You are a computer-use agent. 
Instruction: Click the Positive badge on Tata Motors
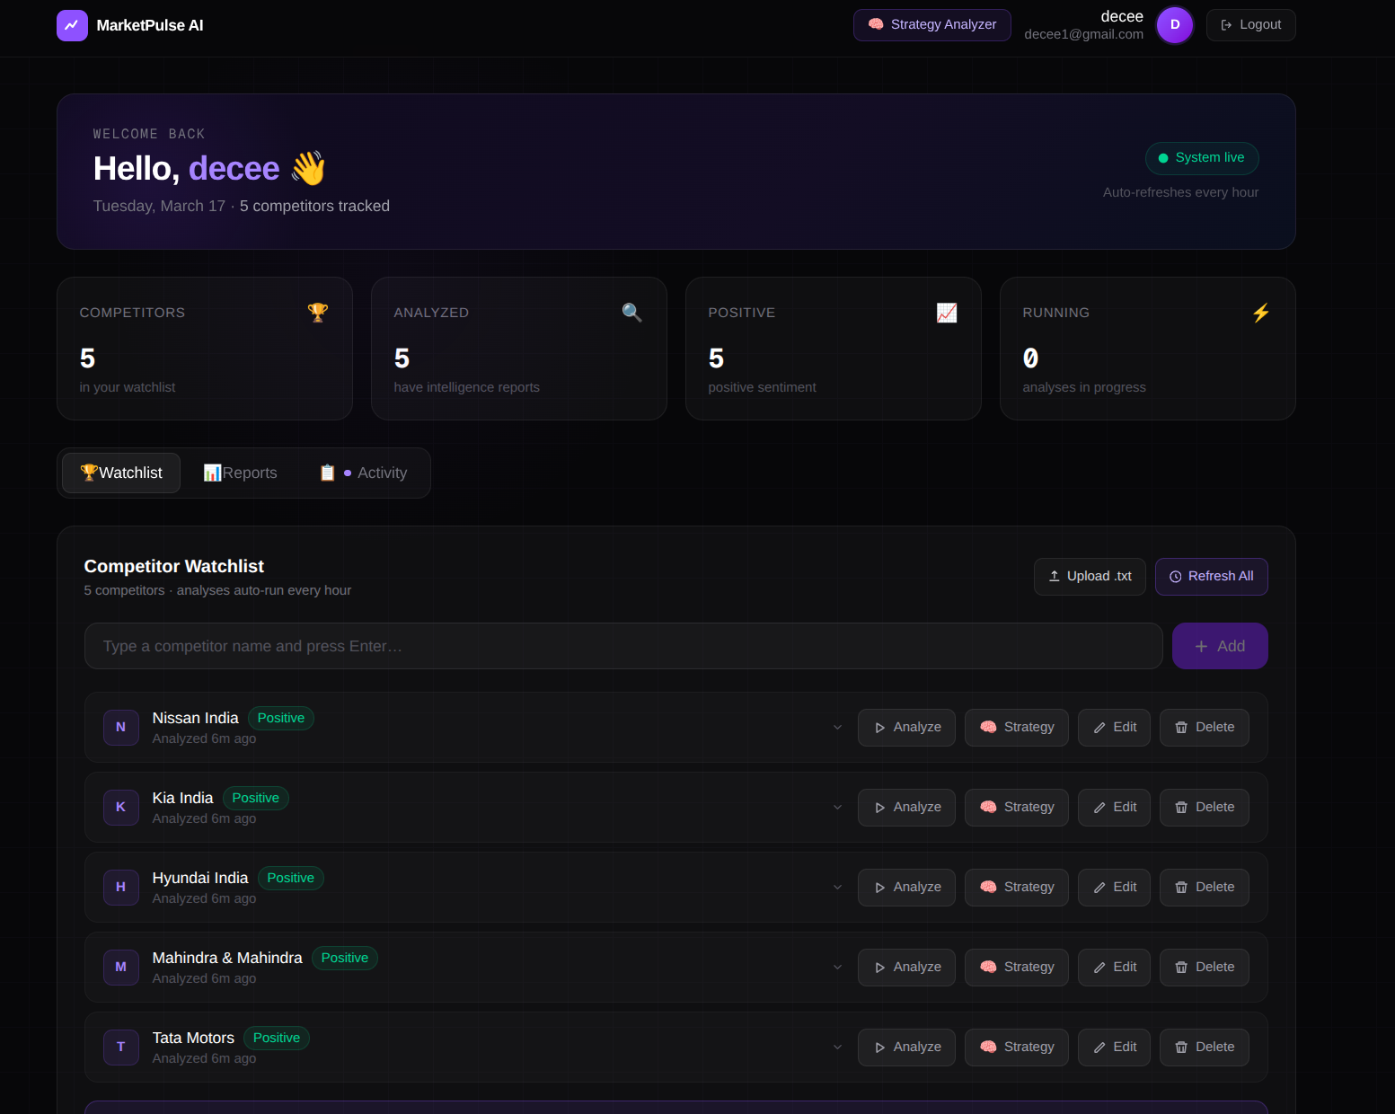277,1039
